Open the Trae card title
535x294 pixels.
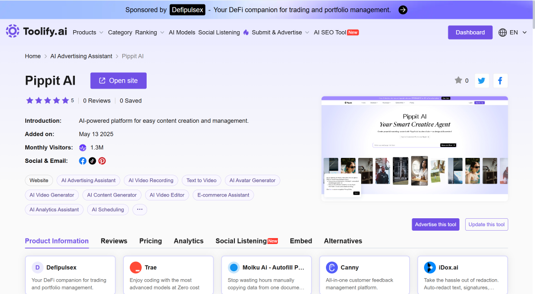pyautogui.click(x=151, y=267)
